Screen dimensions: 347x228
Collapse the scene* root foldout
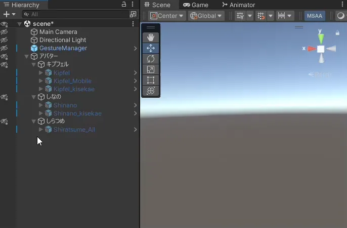[19, 24]
